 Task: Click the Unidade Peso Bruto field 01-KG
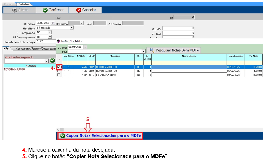pos(46,41)
